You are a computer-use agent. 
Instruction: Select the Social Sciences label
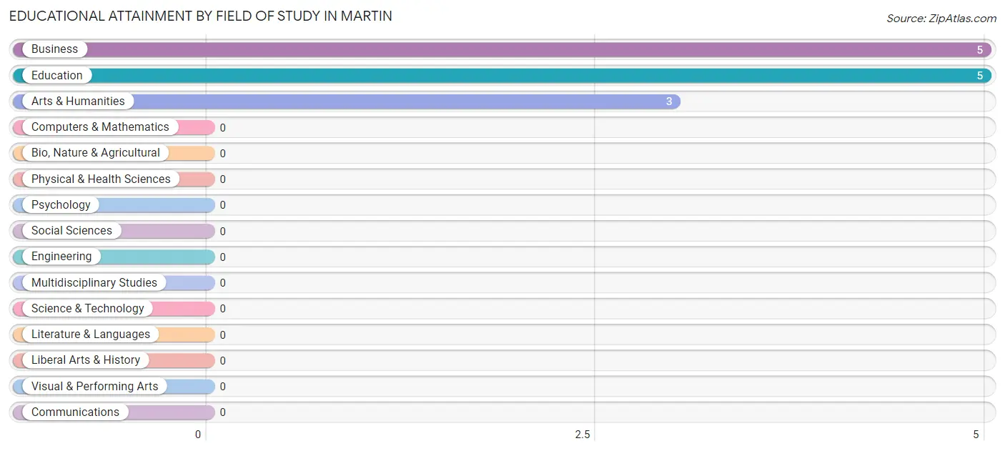[x=71, y=230]
